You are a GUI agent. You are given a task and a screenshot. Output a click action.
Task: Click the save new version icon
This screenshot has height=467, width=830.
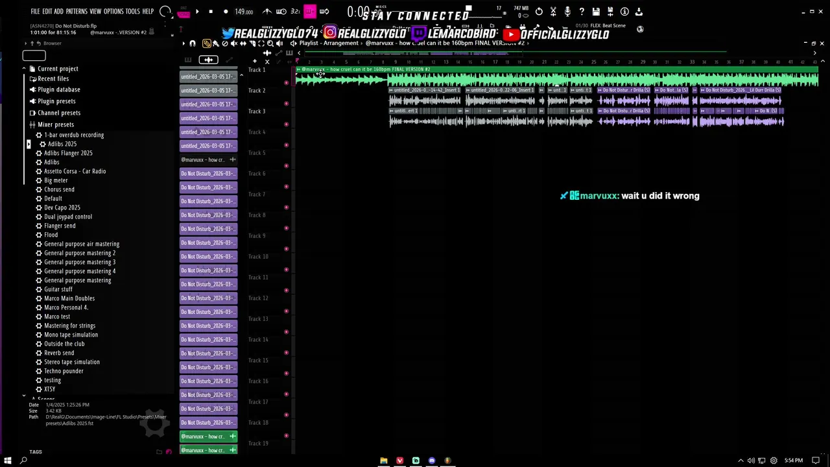(610, 12)
